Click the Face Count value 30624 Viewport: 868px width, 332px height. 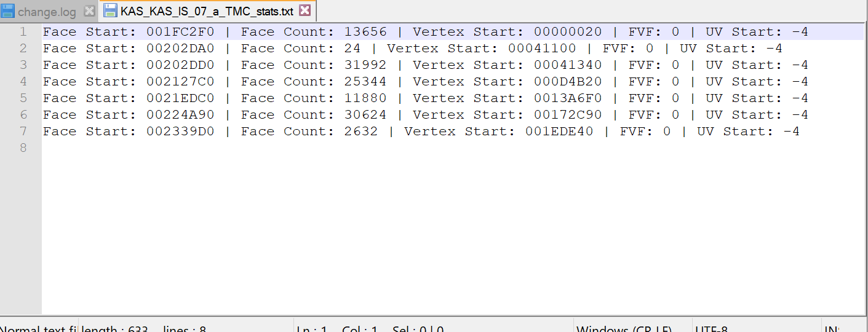coord(365,114)
